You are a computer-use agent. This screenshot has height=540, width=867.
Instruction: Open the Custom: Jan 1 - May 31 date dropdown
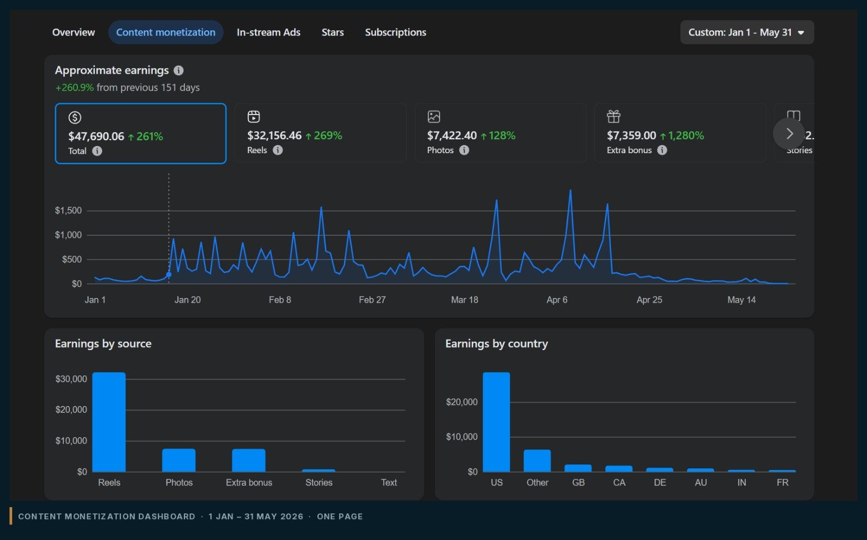747,32
